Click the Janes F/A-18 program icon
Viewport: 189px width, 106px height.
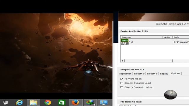click(x=125, y=42)
